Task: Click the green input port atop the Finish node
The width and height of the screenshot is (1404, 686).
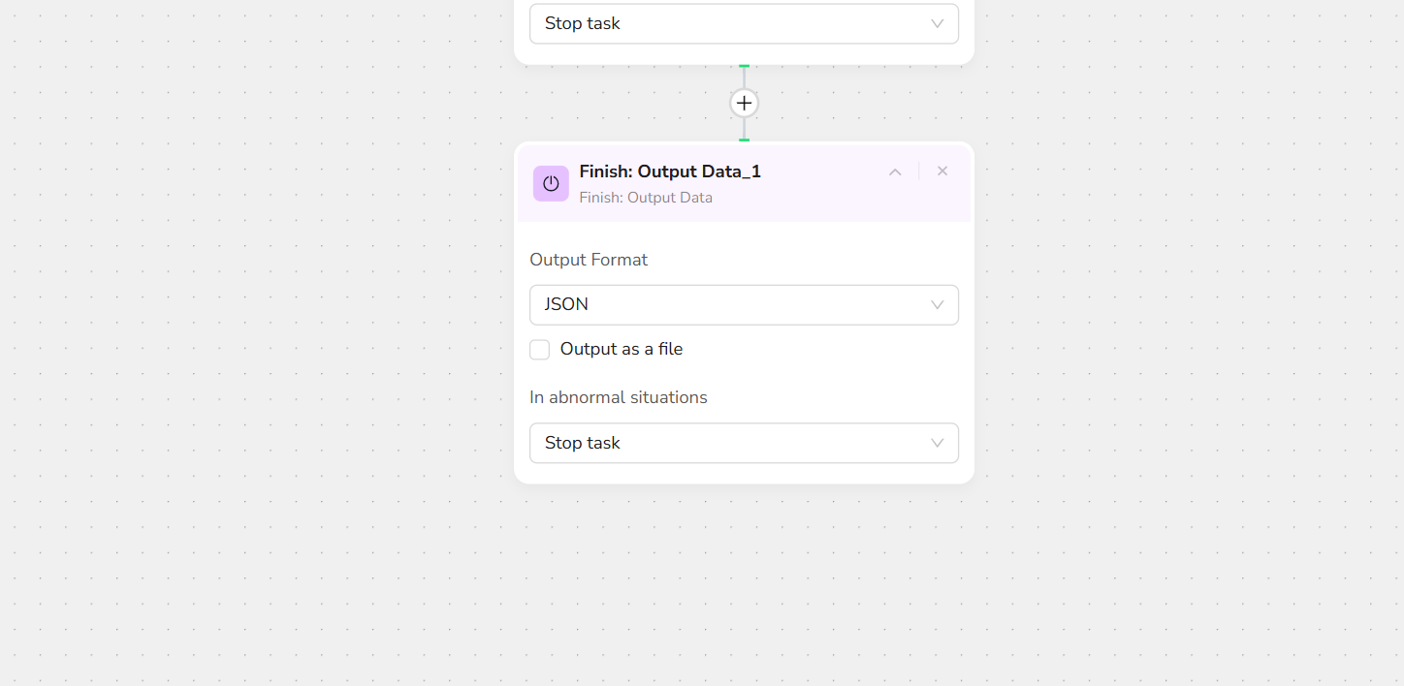Action: tap(744, 140)
